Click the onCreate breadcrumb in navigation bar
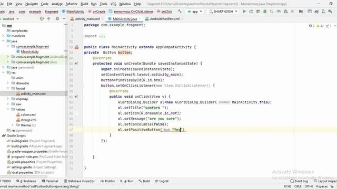 click(97, 12)
